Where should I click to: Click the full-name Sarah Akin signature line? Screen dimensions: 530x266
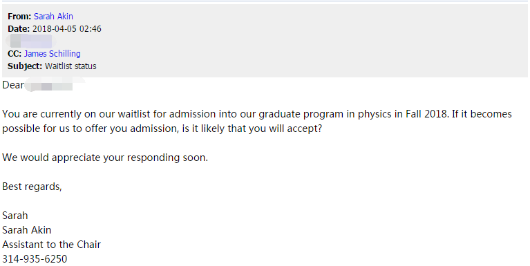pyautogui.click(x=27, y=230)
